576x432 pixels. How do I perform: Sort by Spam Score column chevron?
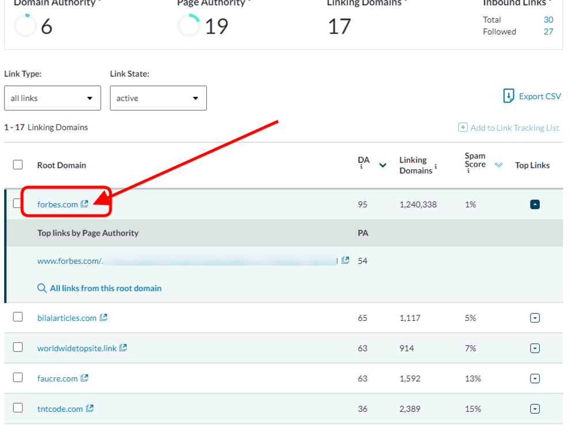click(498, 165)
